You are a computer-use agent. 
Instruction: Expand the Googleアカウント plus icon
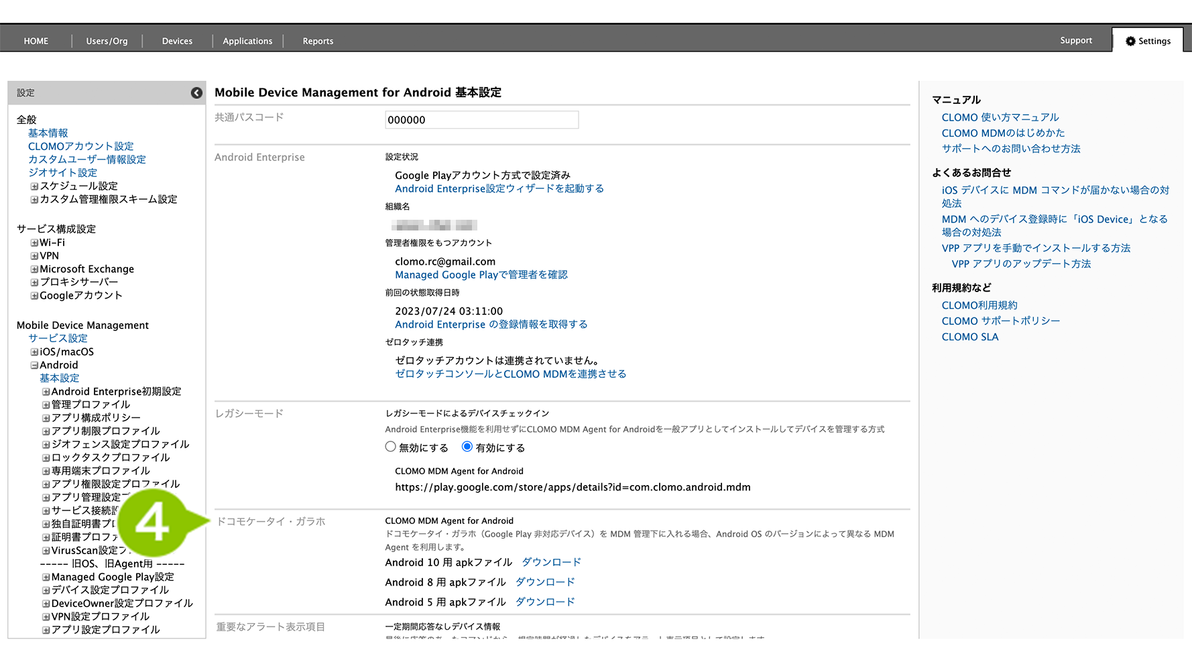pyautogui.click(x=34, y=295)
